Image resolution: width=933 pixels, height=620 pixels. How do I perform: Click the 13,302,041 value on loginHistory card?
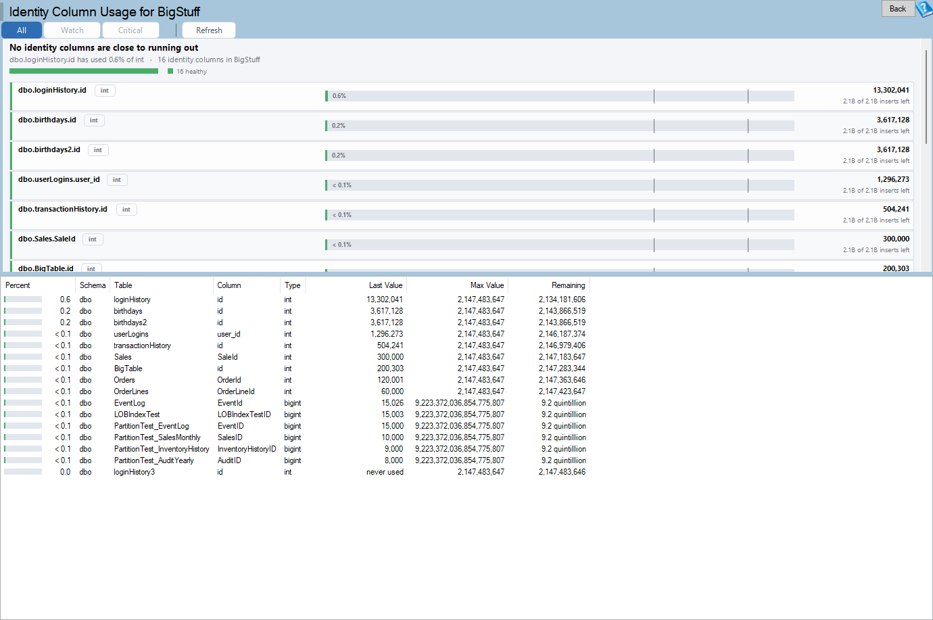(x=890, y=90)
